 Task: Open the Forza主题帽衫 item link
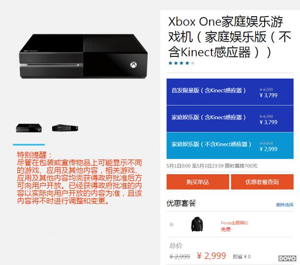pyautogui.click(x=235, y=223)
